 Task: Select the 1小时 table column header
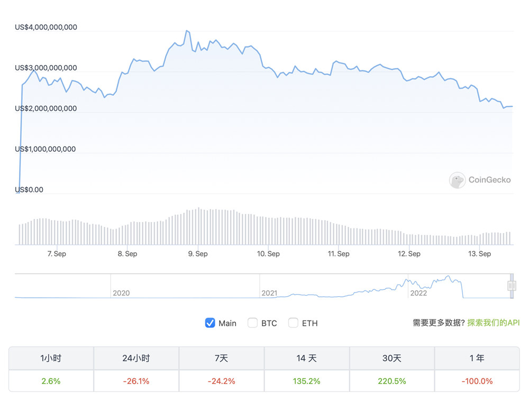pyautogui.click(x=51, y=358)
